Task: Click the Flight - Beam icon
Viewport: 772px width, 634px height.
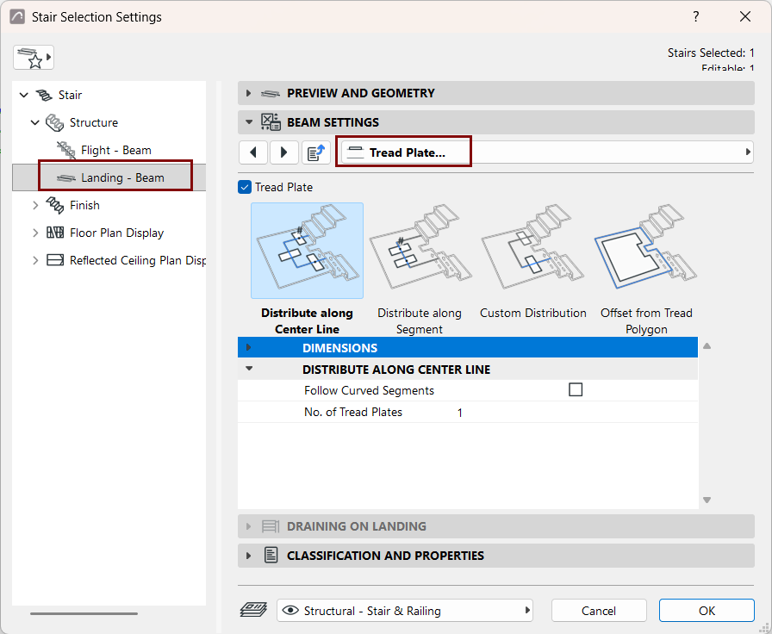Action: click(66, 150)
